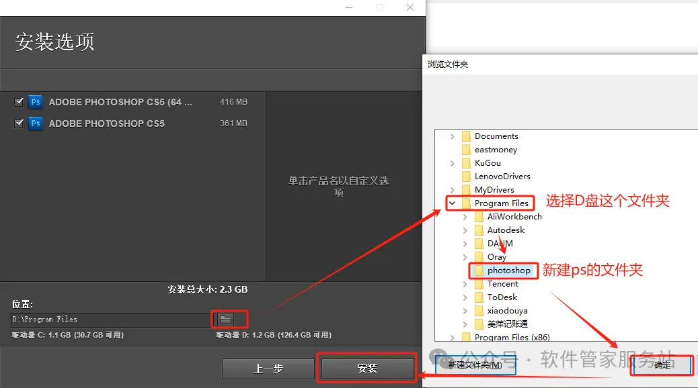Viewport: 698px width, 388px height.
Task: Select the Autodesk folder name
Action: point(506,230)
